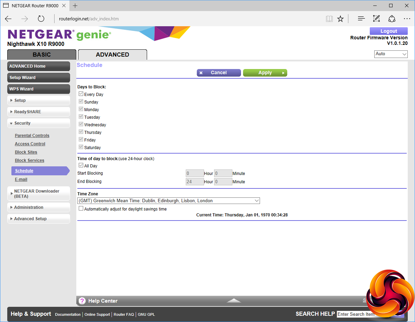Select the ADVANCED tab
Image resolution: width=415 pixels, height=322 pixels.
coord(113,55)
